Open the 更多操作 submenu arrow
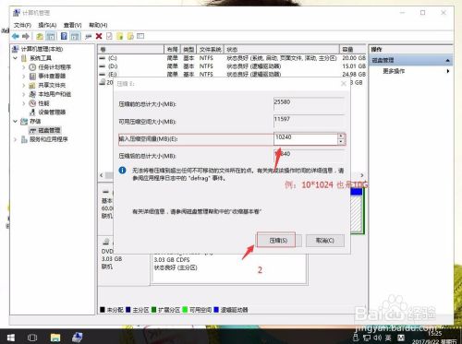Screen dimensions: 462x344 click(448, 71)
